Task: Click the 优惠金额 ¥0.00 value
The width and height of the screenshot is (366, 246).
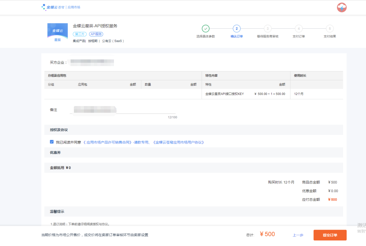Action: 333,191
